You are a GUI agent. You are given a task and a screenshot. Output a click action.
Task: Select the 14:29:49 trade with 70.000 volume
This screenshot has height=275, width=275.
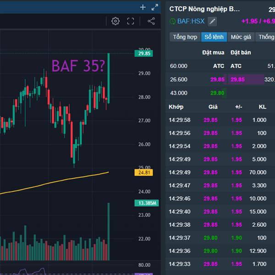click(220, 172)
